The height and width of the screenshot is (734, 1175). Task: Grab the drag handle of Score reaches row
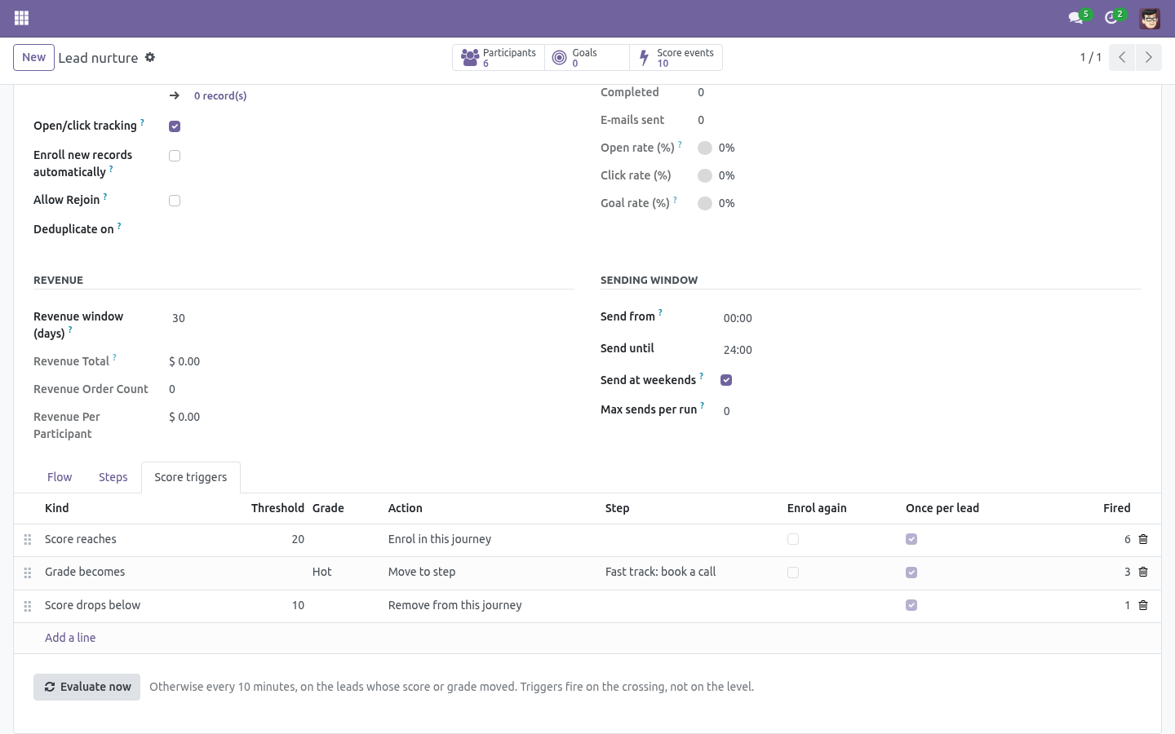point(28,540)
